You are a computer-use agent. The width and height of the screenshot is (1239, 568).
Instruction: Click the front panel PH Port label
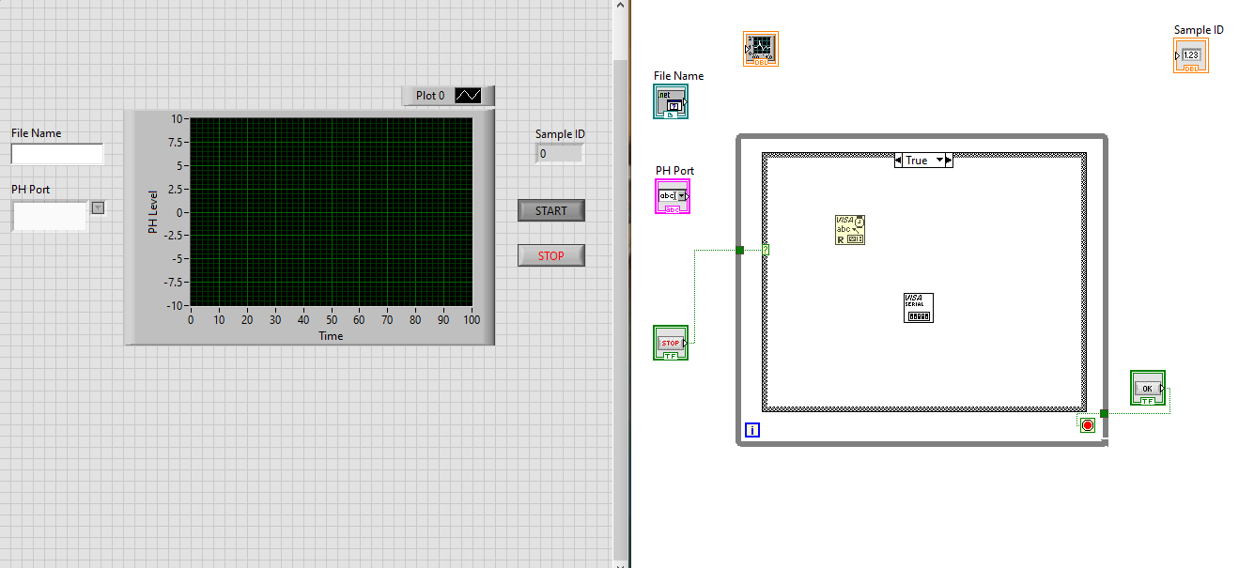(31, 190)
